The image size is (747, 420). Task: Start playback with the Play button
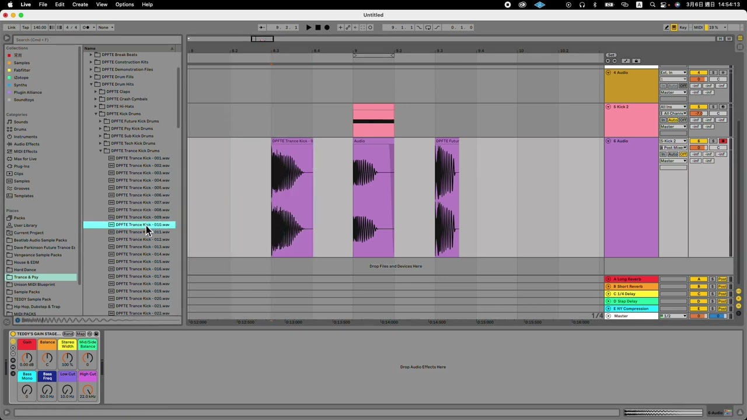coord(309,27)
